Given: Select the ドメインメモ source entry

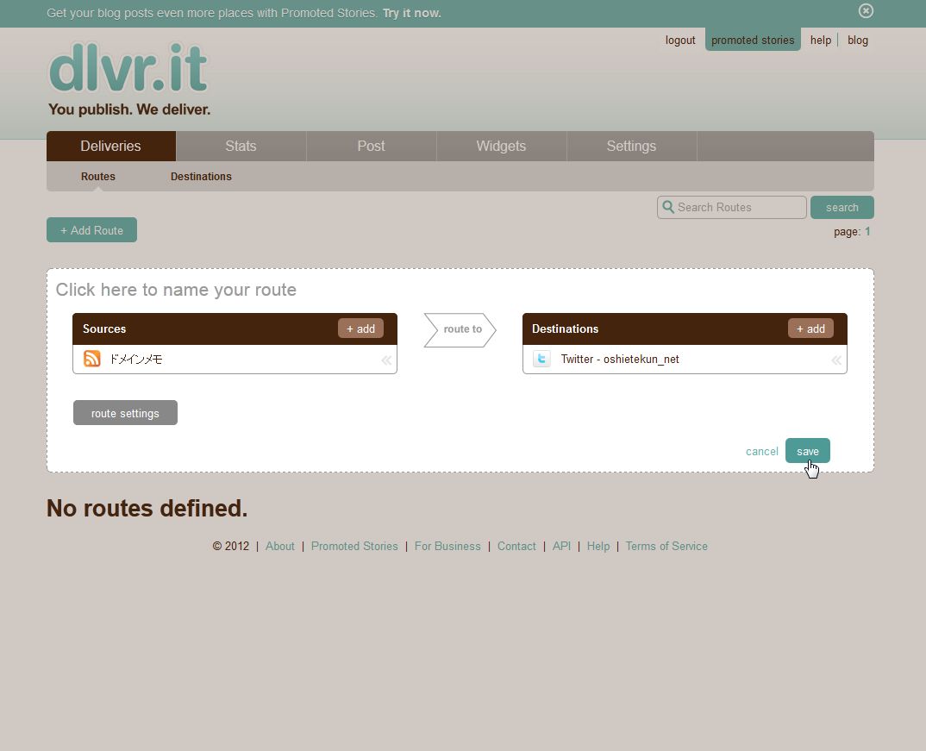Looking at the screenshot, I should tap(235, 359).
